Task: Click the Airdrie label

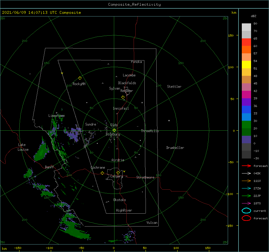Action: (x=118, y=160)
